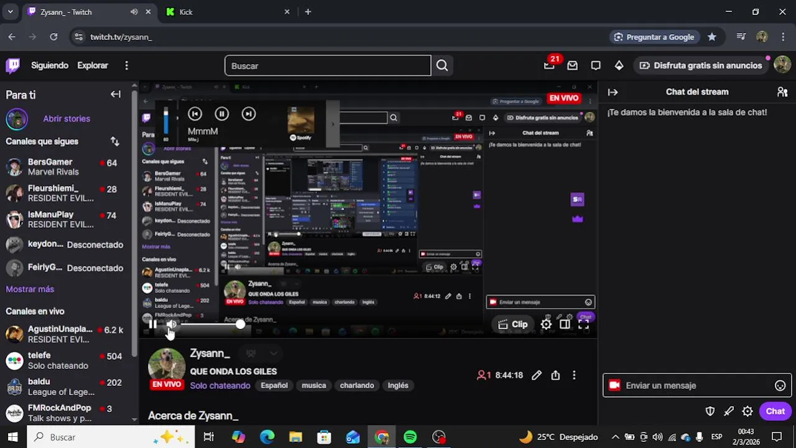Click the purple Chat send button

pos(775,411)
